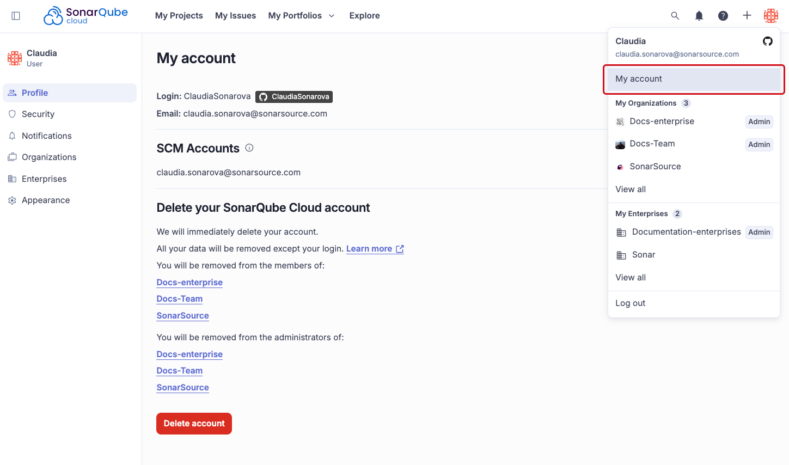Click the Docs-enterprise organization avatar in dropdown
Image resolution: width=789 pixels, height=465 pixels.
point(620,122)
